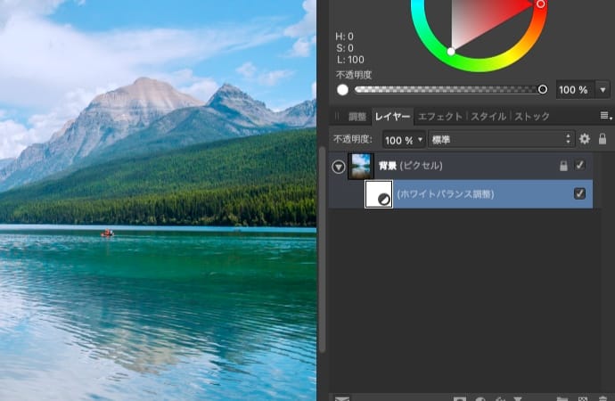The width and height of the screenshot is (615, 401).
Task: Select the ホワイトバランス調整 layer name
Action: click(446, 194)
